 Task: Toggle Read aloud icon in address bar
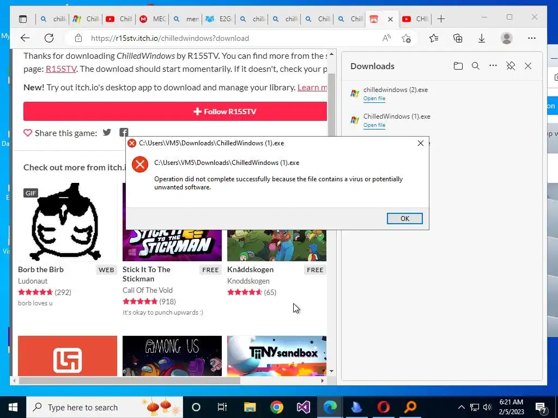click(x=386, y=38)
